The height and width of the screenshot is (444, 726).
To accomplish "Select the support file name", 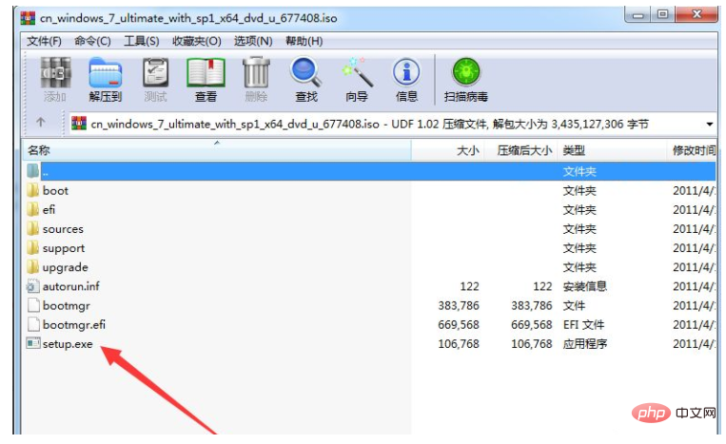I will 64,248.
